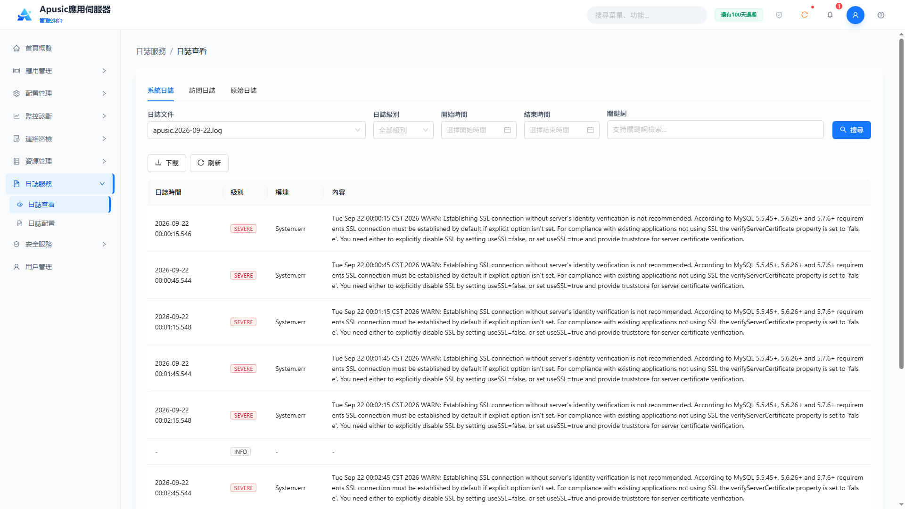
Task: Focus the 搜尋菜單、功能 search box
Action: pos(647,15)
